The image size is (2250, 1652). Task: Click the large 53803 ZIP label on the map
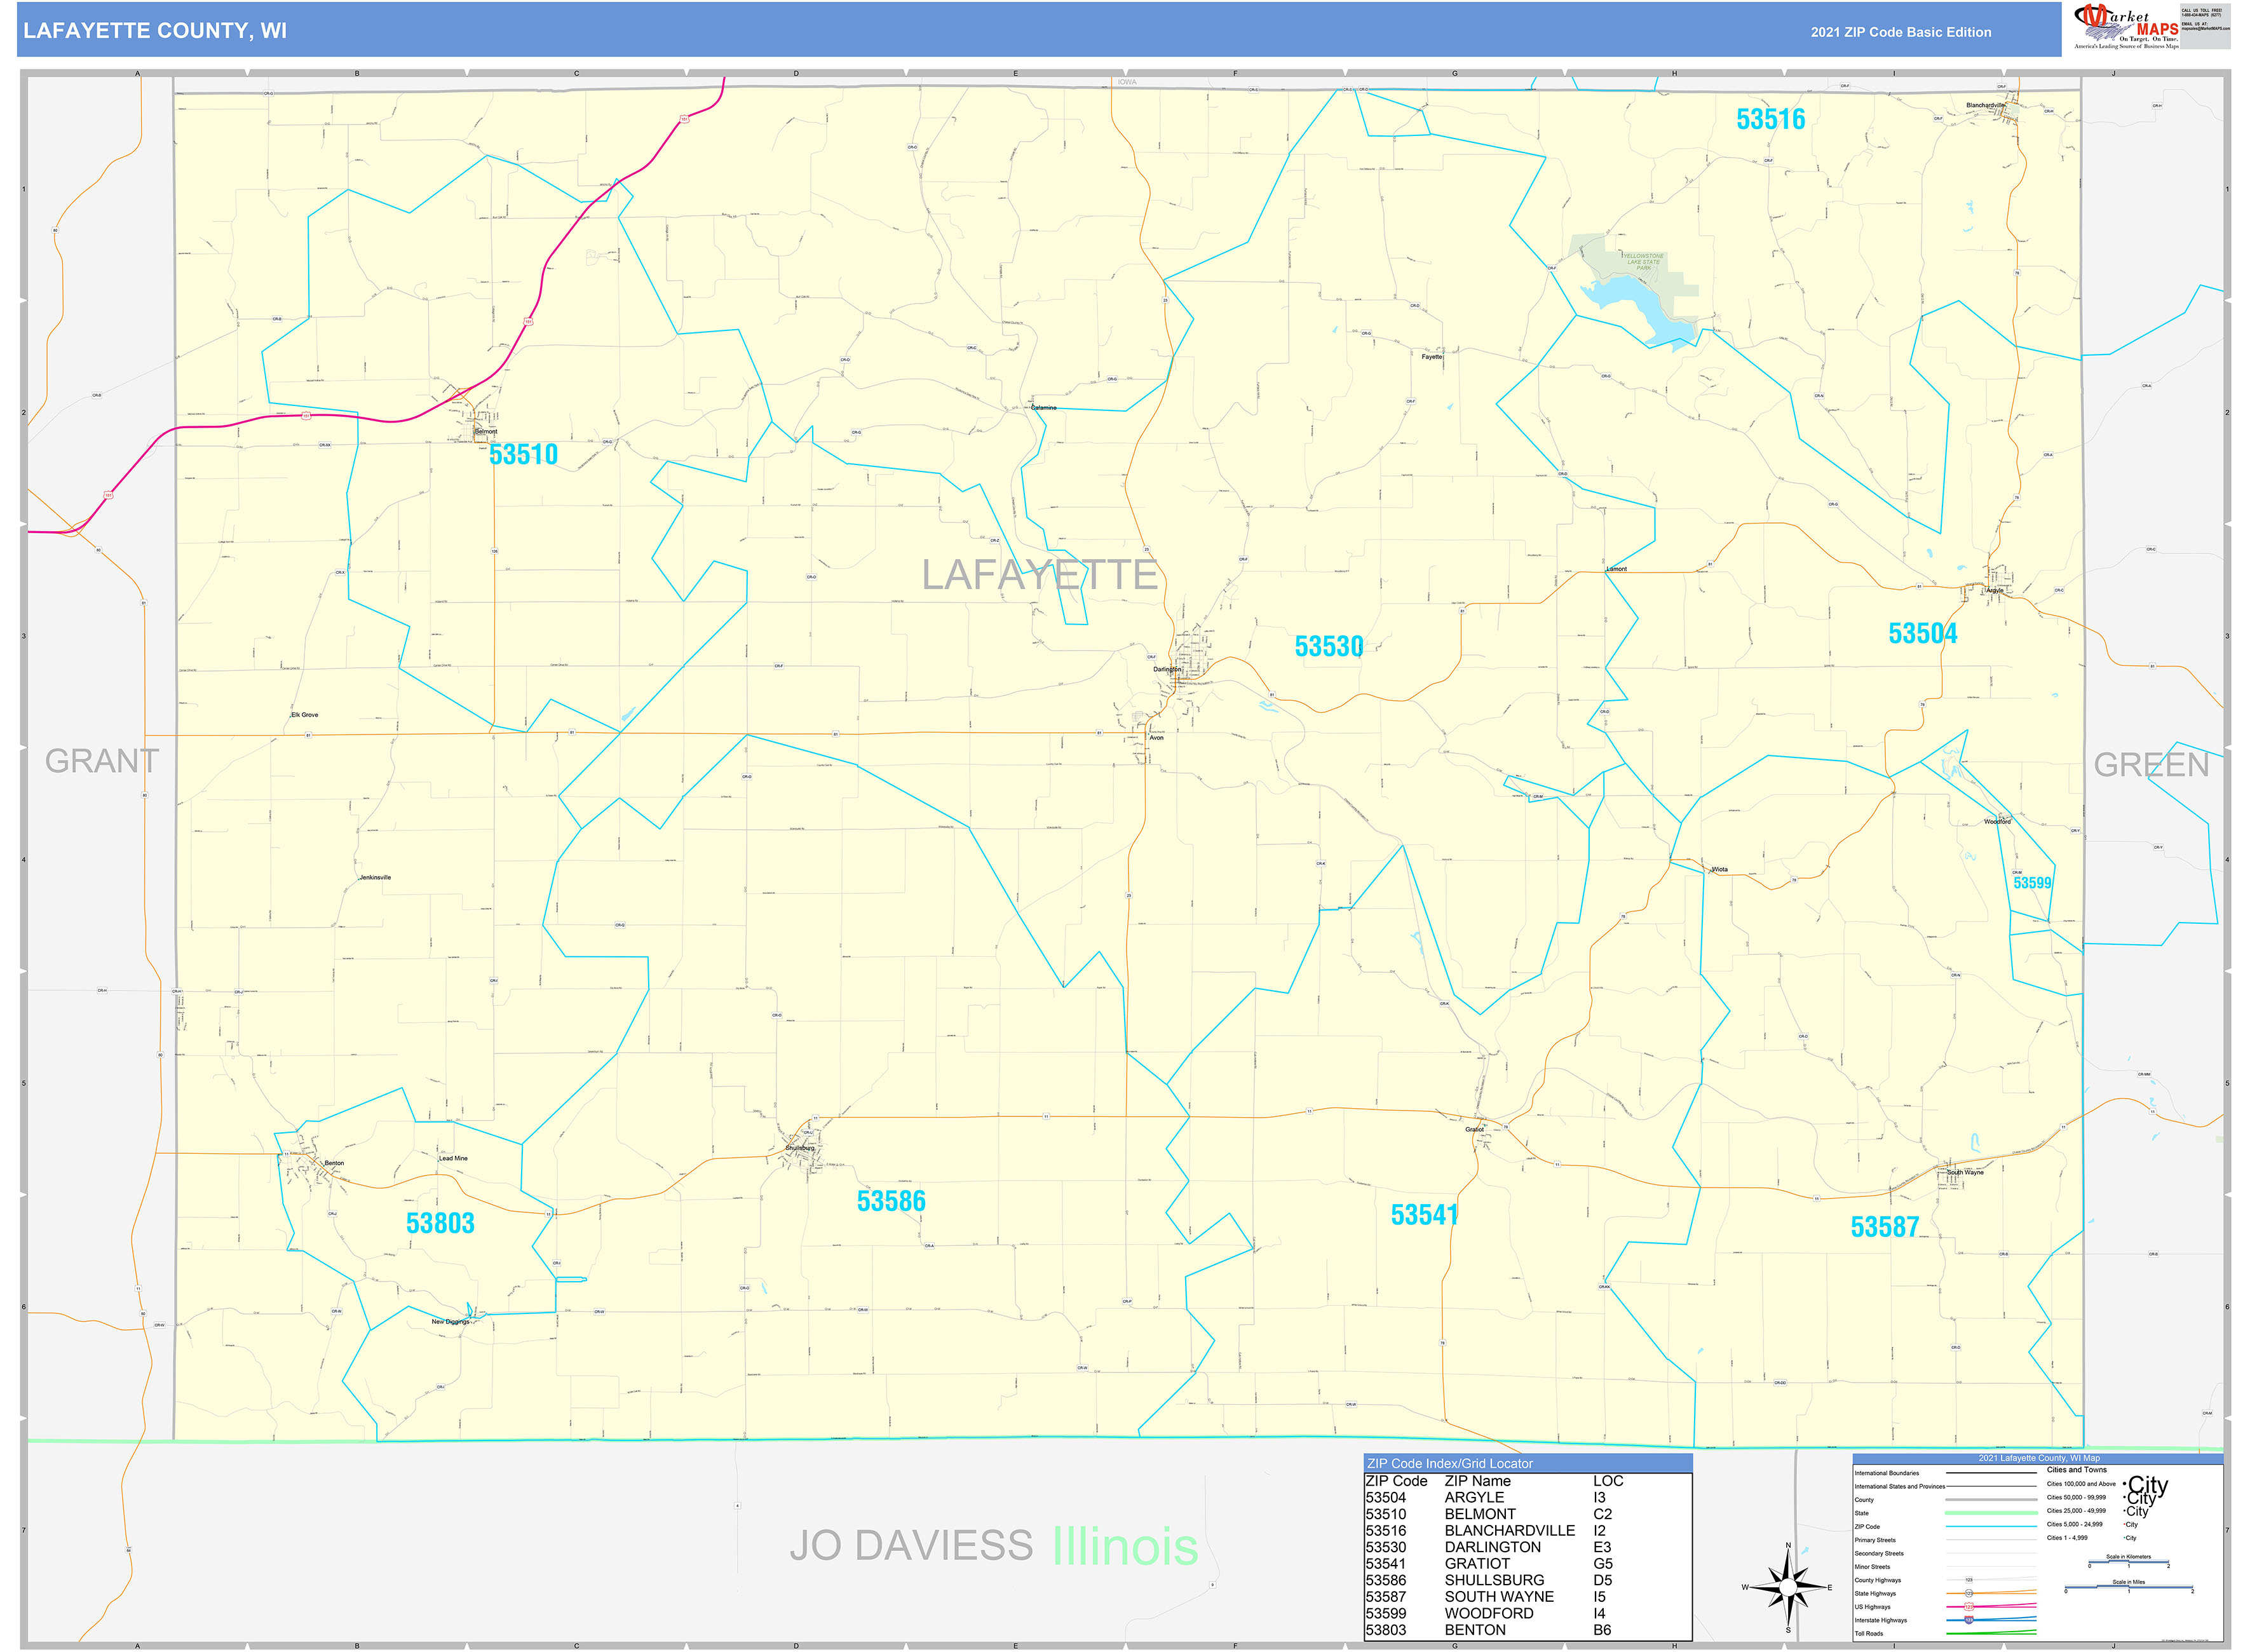(440, 1223)
